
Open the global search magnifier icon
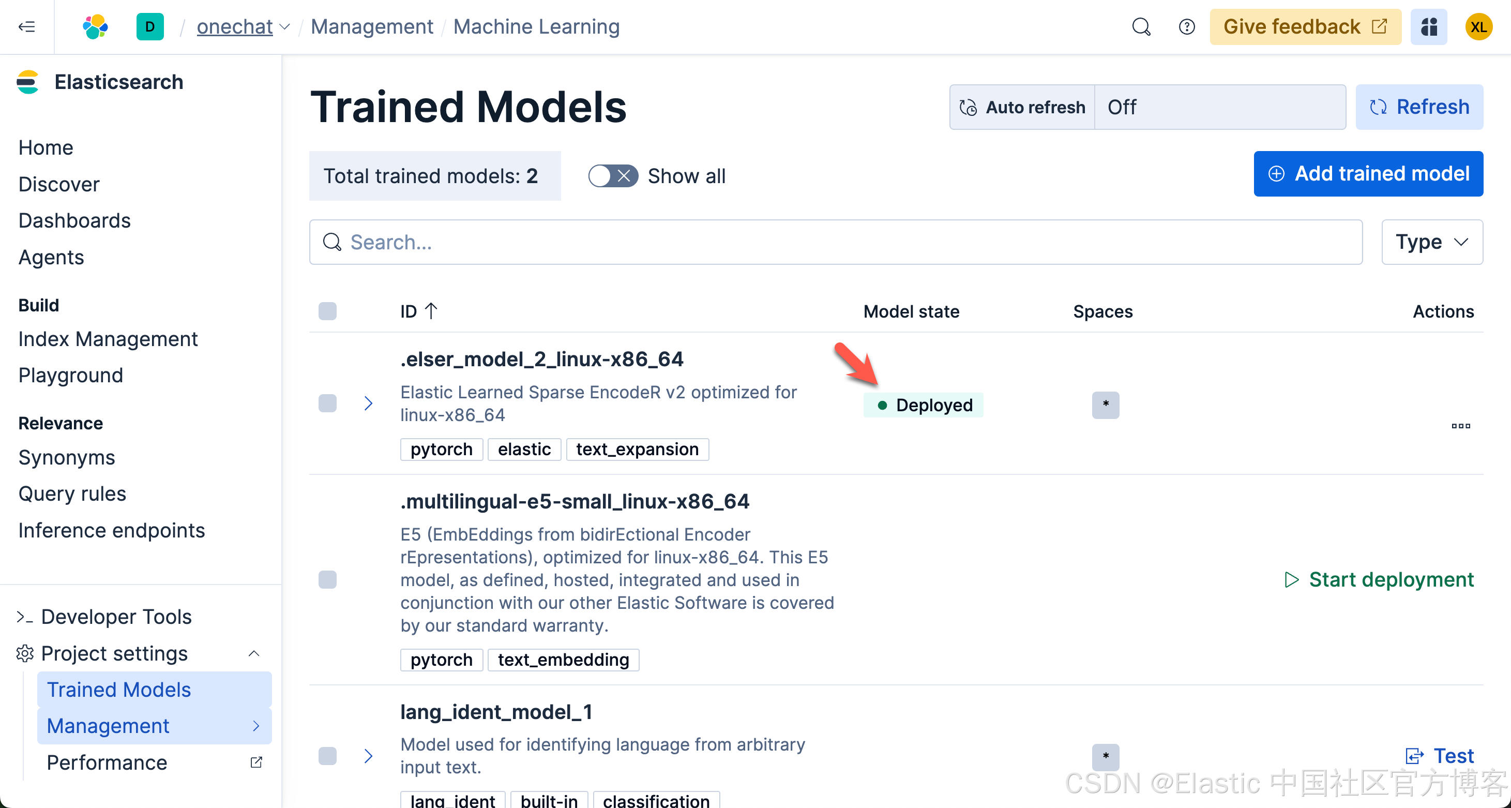[1141, 27]
